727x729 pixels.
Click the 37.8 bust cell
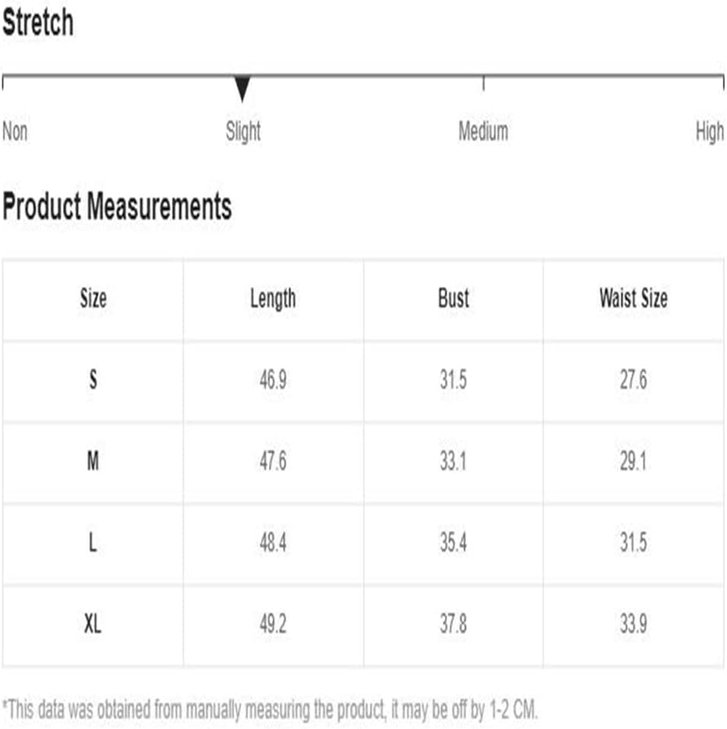pos(453,624)
